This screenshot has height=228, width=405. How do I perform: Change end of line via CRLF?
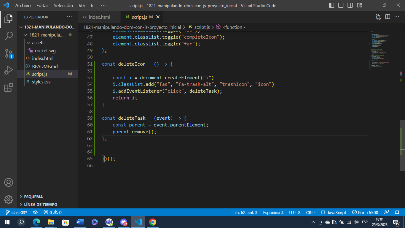click(311, 213)
